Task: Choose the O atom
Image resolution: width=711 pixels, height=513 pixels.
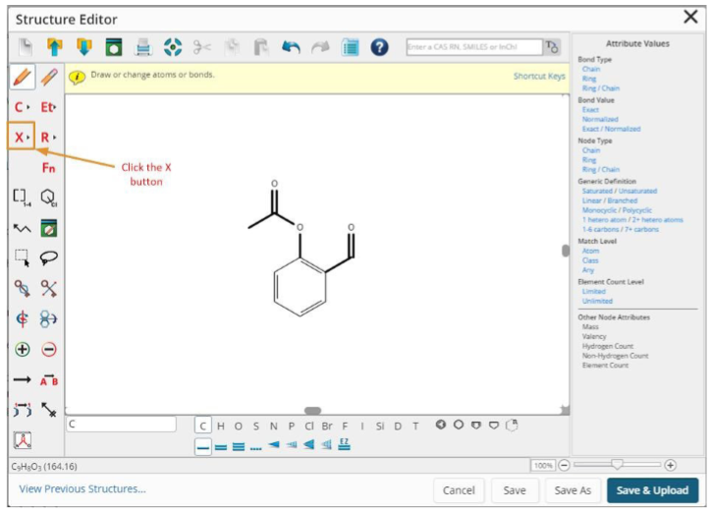Action: pyautogui.click(x=238, y=427)
